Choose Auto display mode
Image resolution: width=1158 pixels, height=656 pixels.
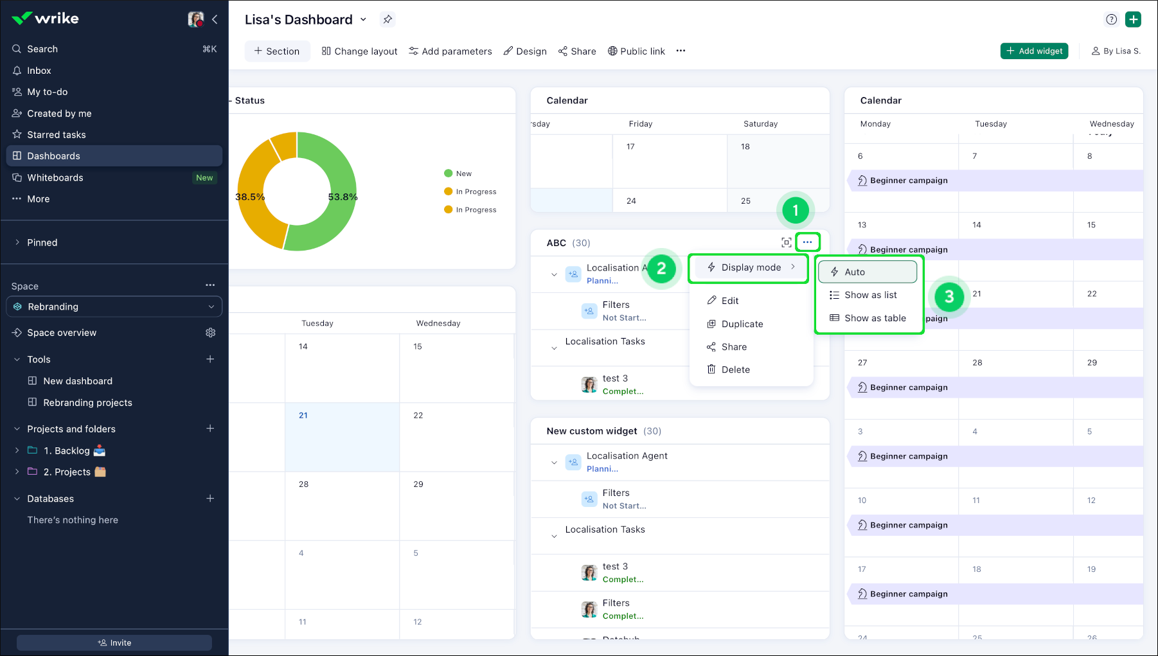[x=868, y=272]
